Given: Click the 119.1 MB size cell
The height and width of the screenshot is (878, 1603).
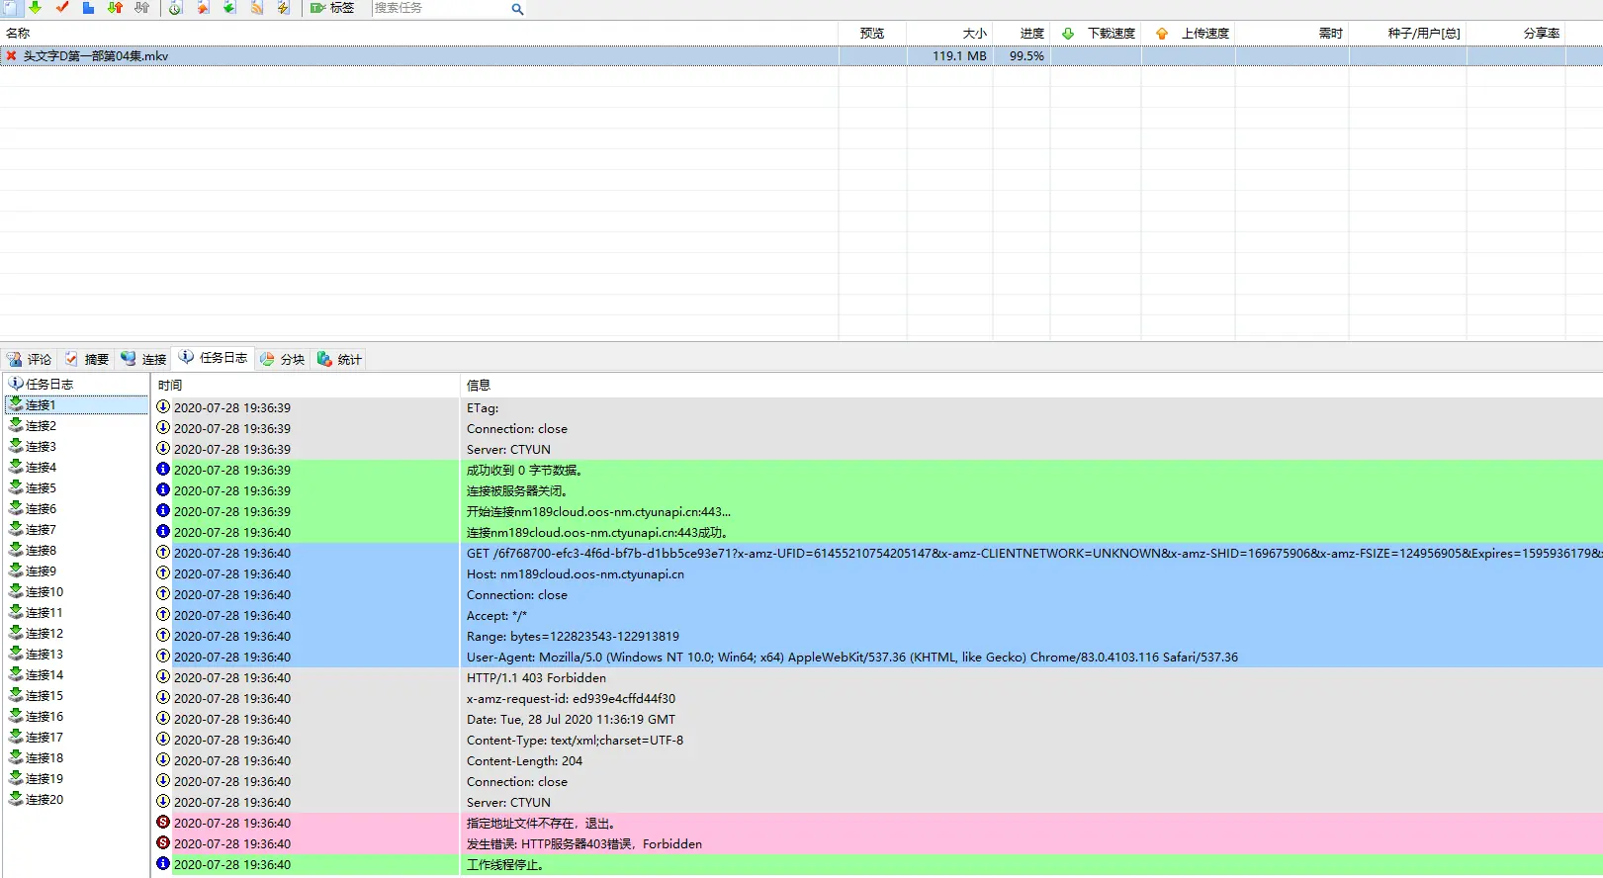Looking at the screenshot, I should [x=959, y=56].
